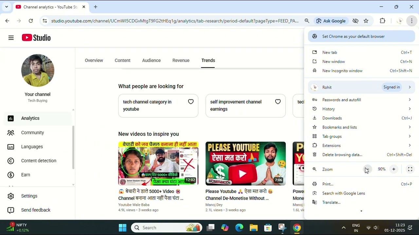This screenshot has height=235, width=419.
Task: Switch to the Revenue tab
Action: pos(181,60)
